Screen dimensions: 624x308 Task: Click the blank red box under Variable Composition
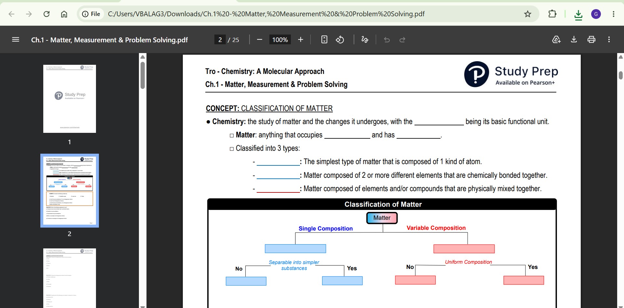click(x=464, y=249)
